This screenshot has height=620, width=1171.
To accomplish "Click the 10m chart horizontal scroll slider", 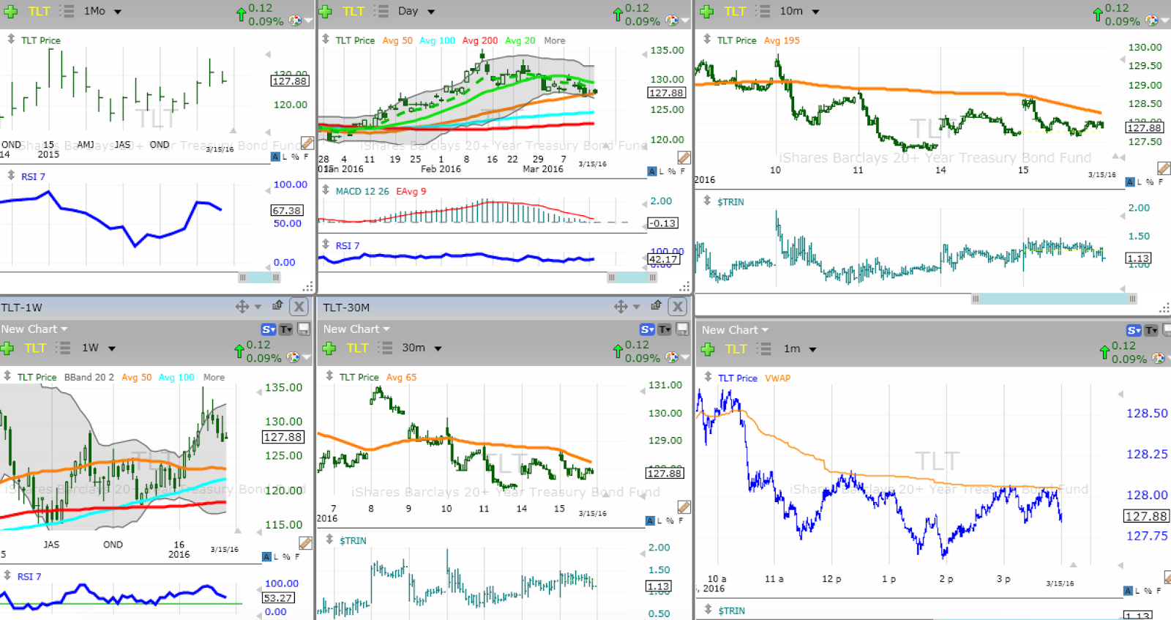I will pyautogui.click(x=1054, y=299).
